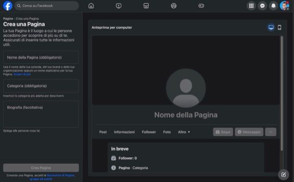Open the Home feed icon

pos(91,6)
